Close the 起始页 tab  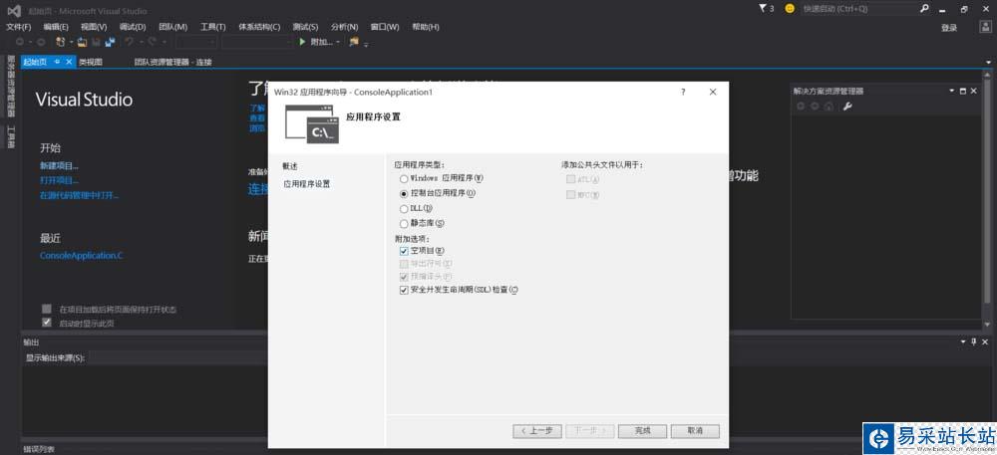tap(70, 62)
